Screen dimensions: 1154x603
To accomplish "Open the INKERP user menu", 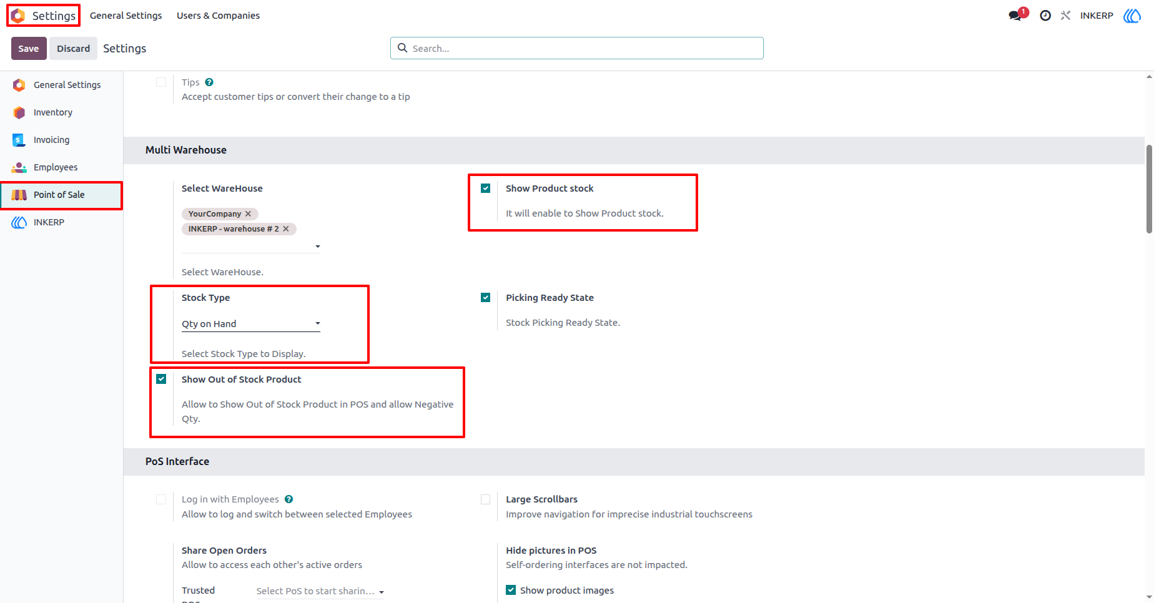I will (x=1097, y=16).
